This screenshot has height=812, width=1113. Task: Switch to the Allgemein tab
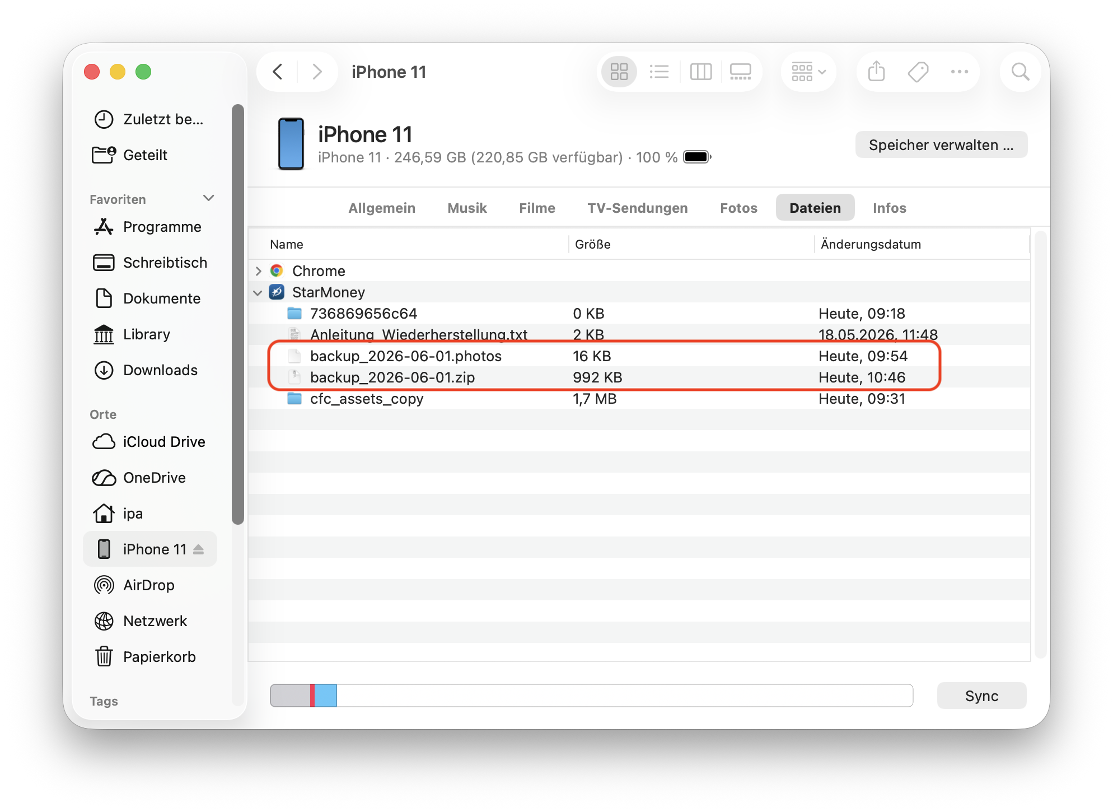coord(382,208)
